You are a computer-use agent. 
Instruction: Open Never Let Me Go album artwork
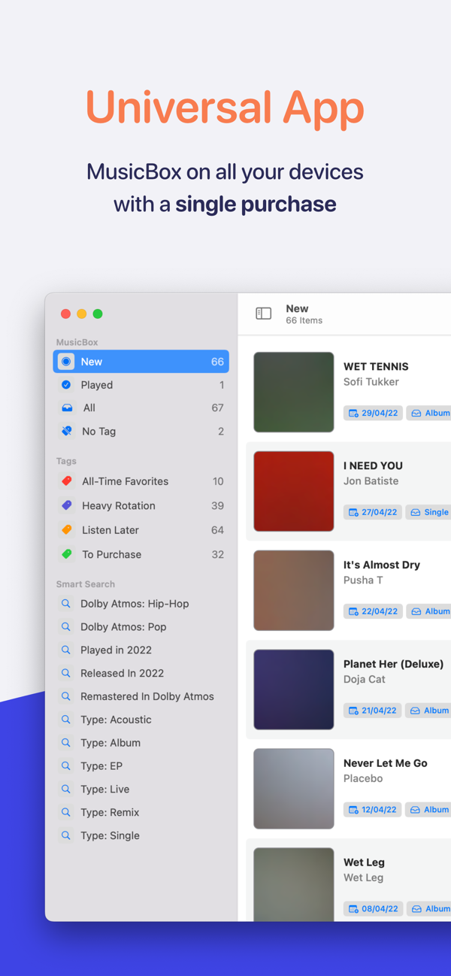coord(294,789)
